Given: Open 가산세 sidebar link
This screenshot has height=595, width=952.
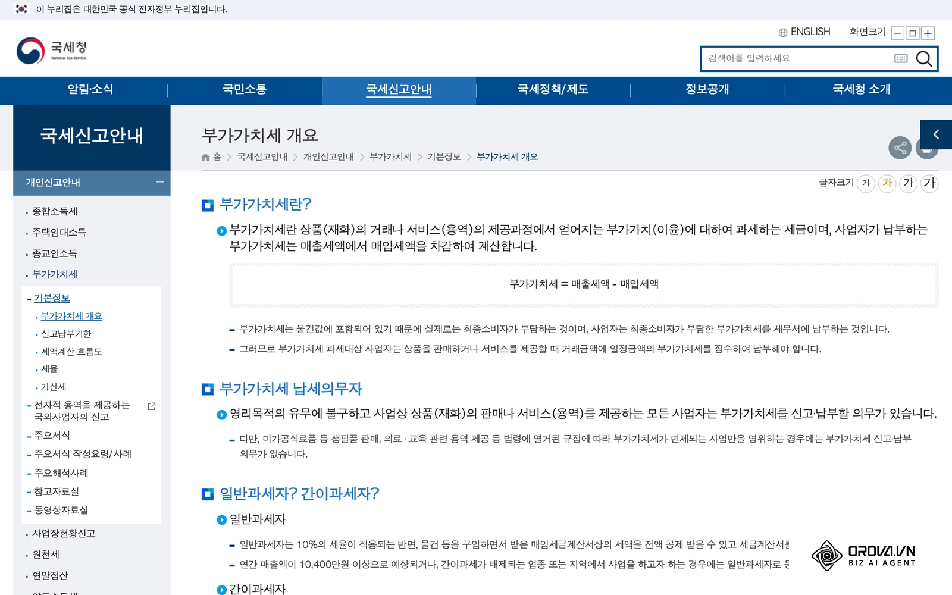Looking at the screenshot, I should click(x=54, y=387).
